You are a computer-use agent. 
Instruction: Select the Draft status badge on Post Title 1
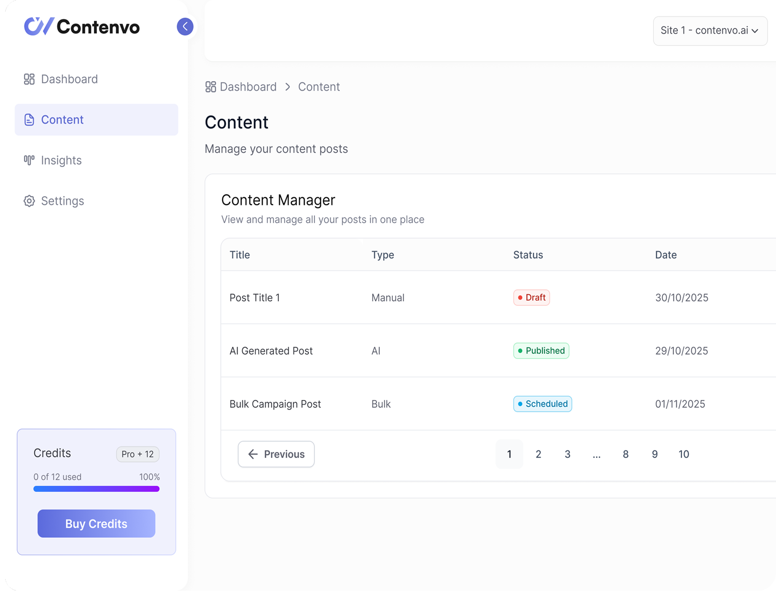tap(531, 297)
